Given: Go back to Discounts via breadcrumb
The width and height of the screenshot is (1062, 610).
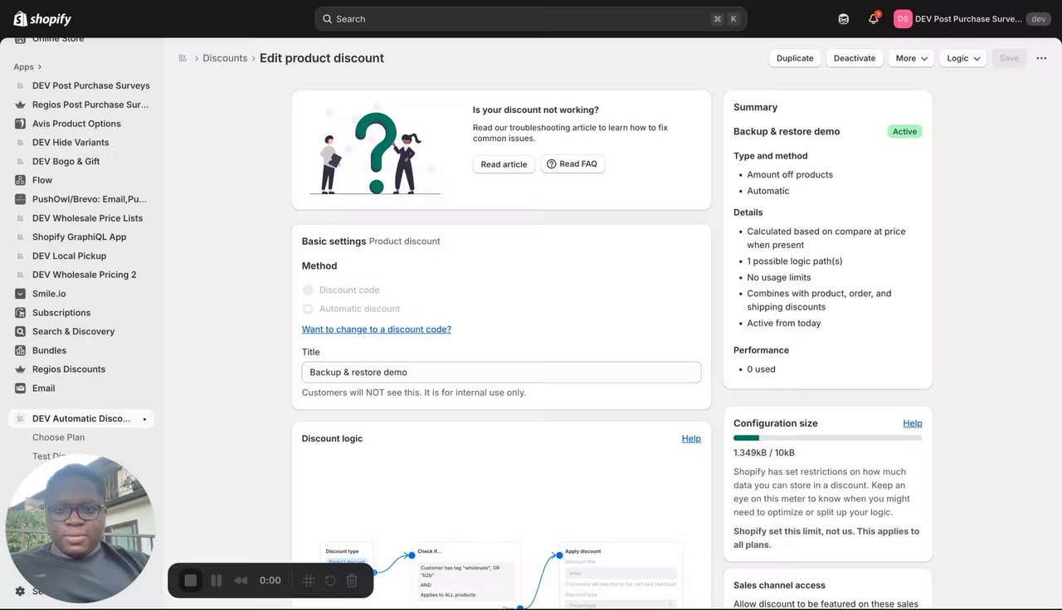Looking at the screenshot, I should pyautogui.click(x=225, y=58).
